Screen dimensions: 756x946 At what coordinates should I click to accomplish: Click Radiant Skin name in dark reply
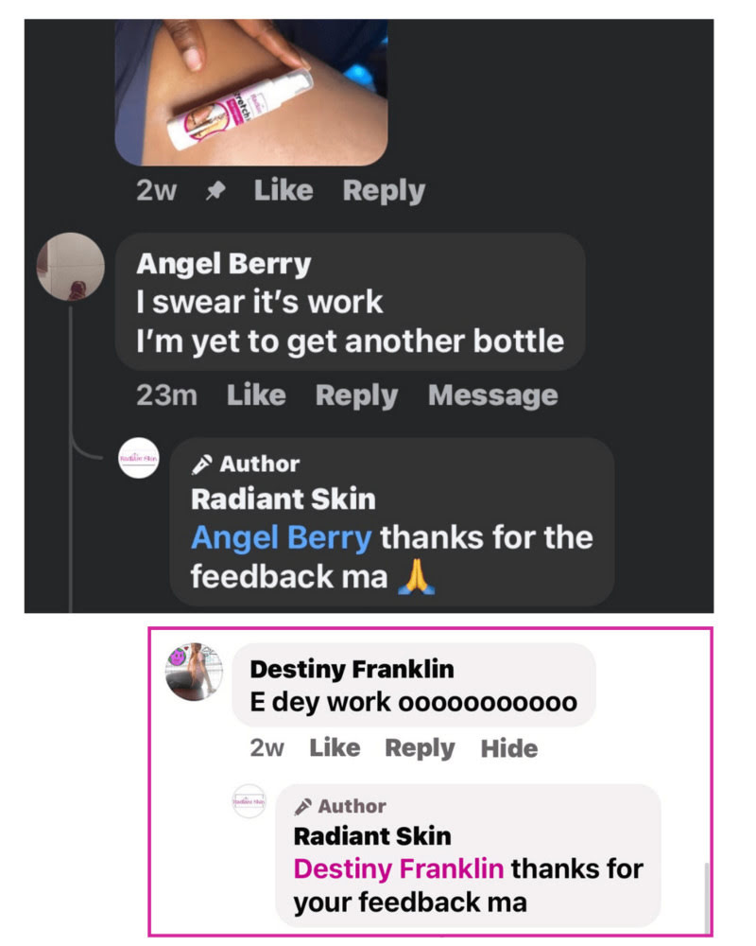click(283, 499)
